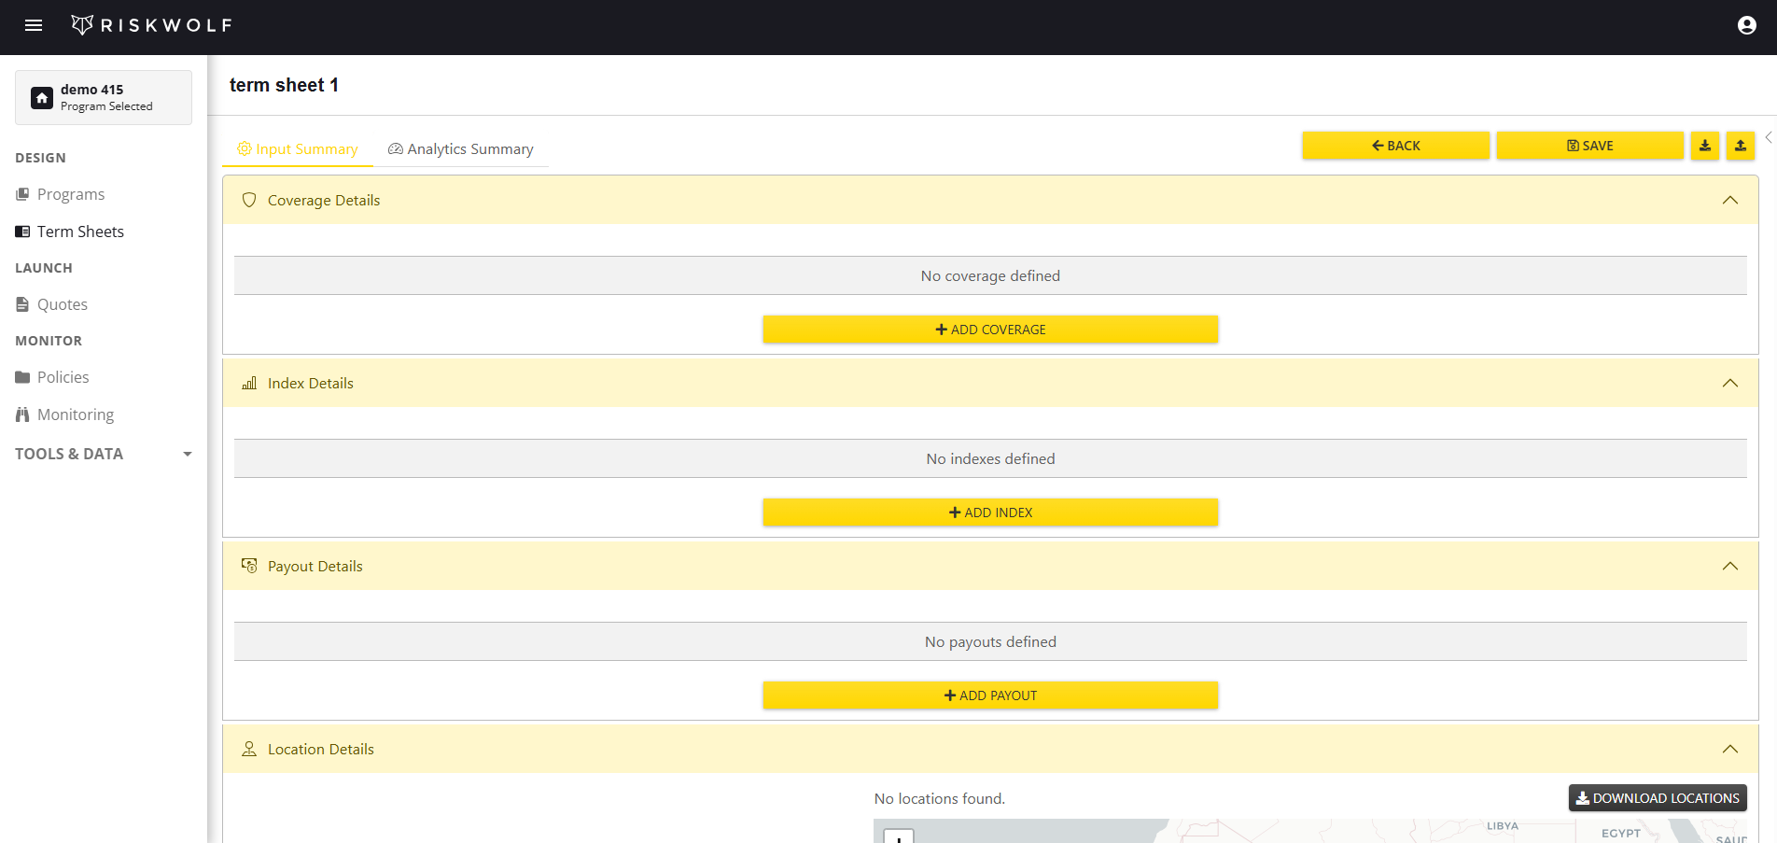
Task: Click the SAVE button
Action: 1589,146
